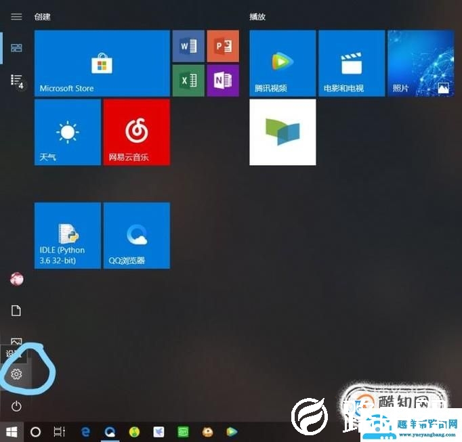Open the Power options icon
Viewport: 462px width, 442px height.
click(x=16, y=406)
